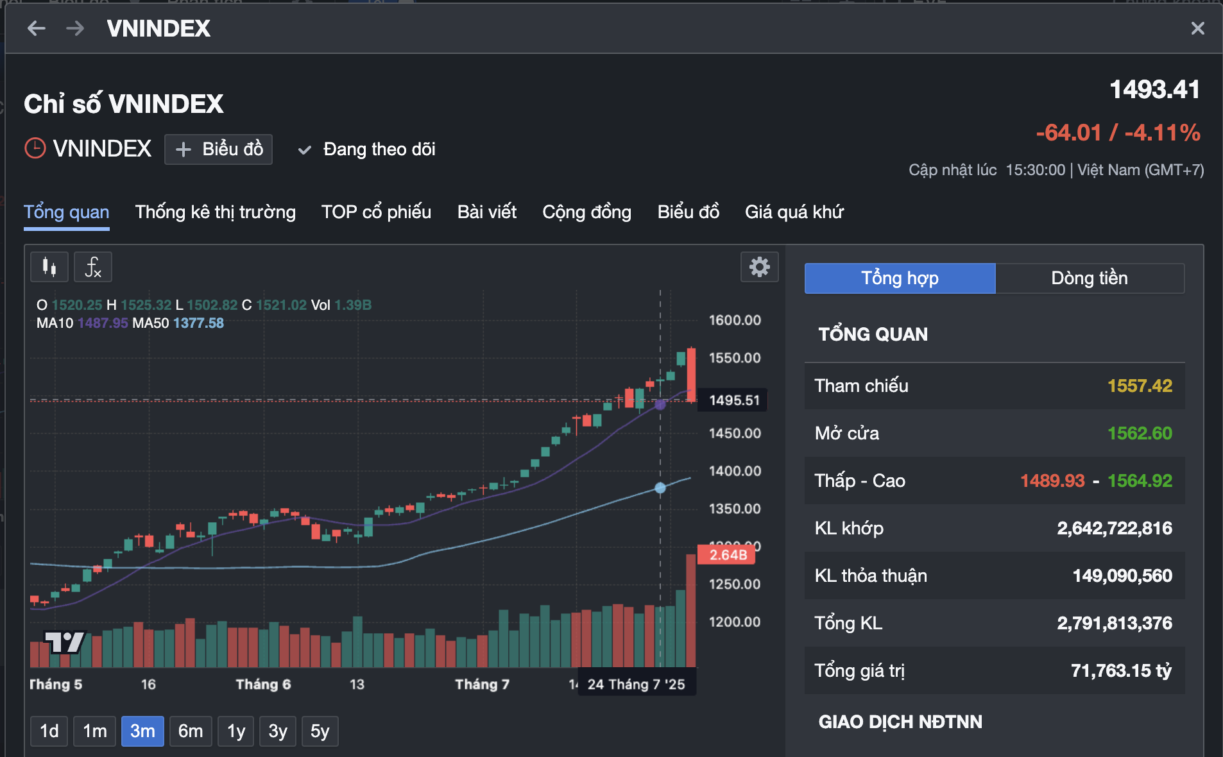The width and height of the screenshot is (1223, 757).
Task: Click the clock icon beside VNINDEX
Action: tap(35, 149)
